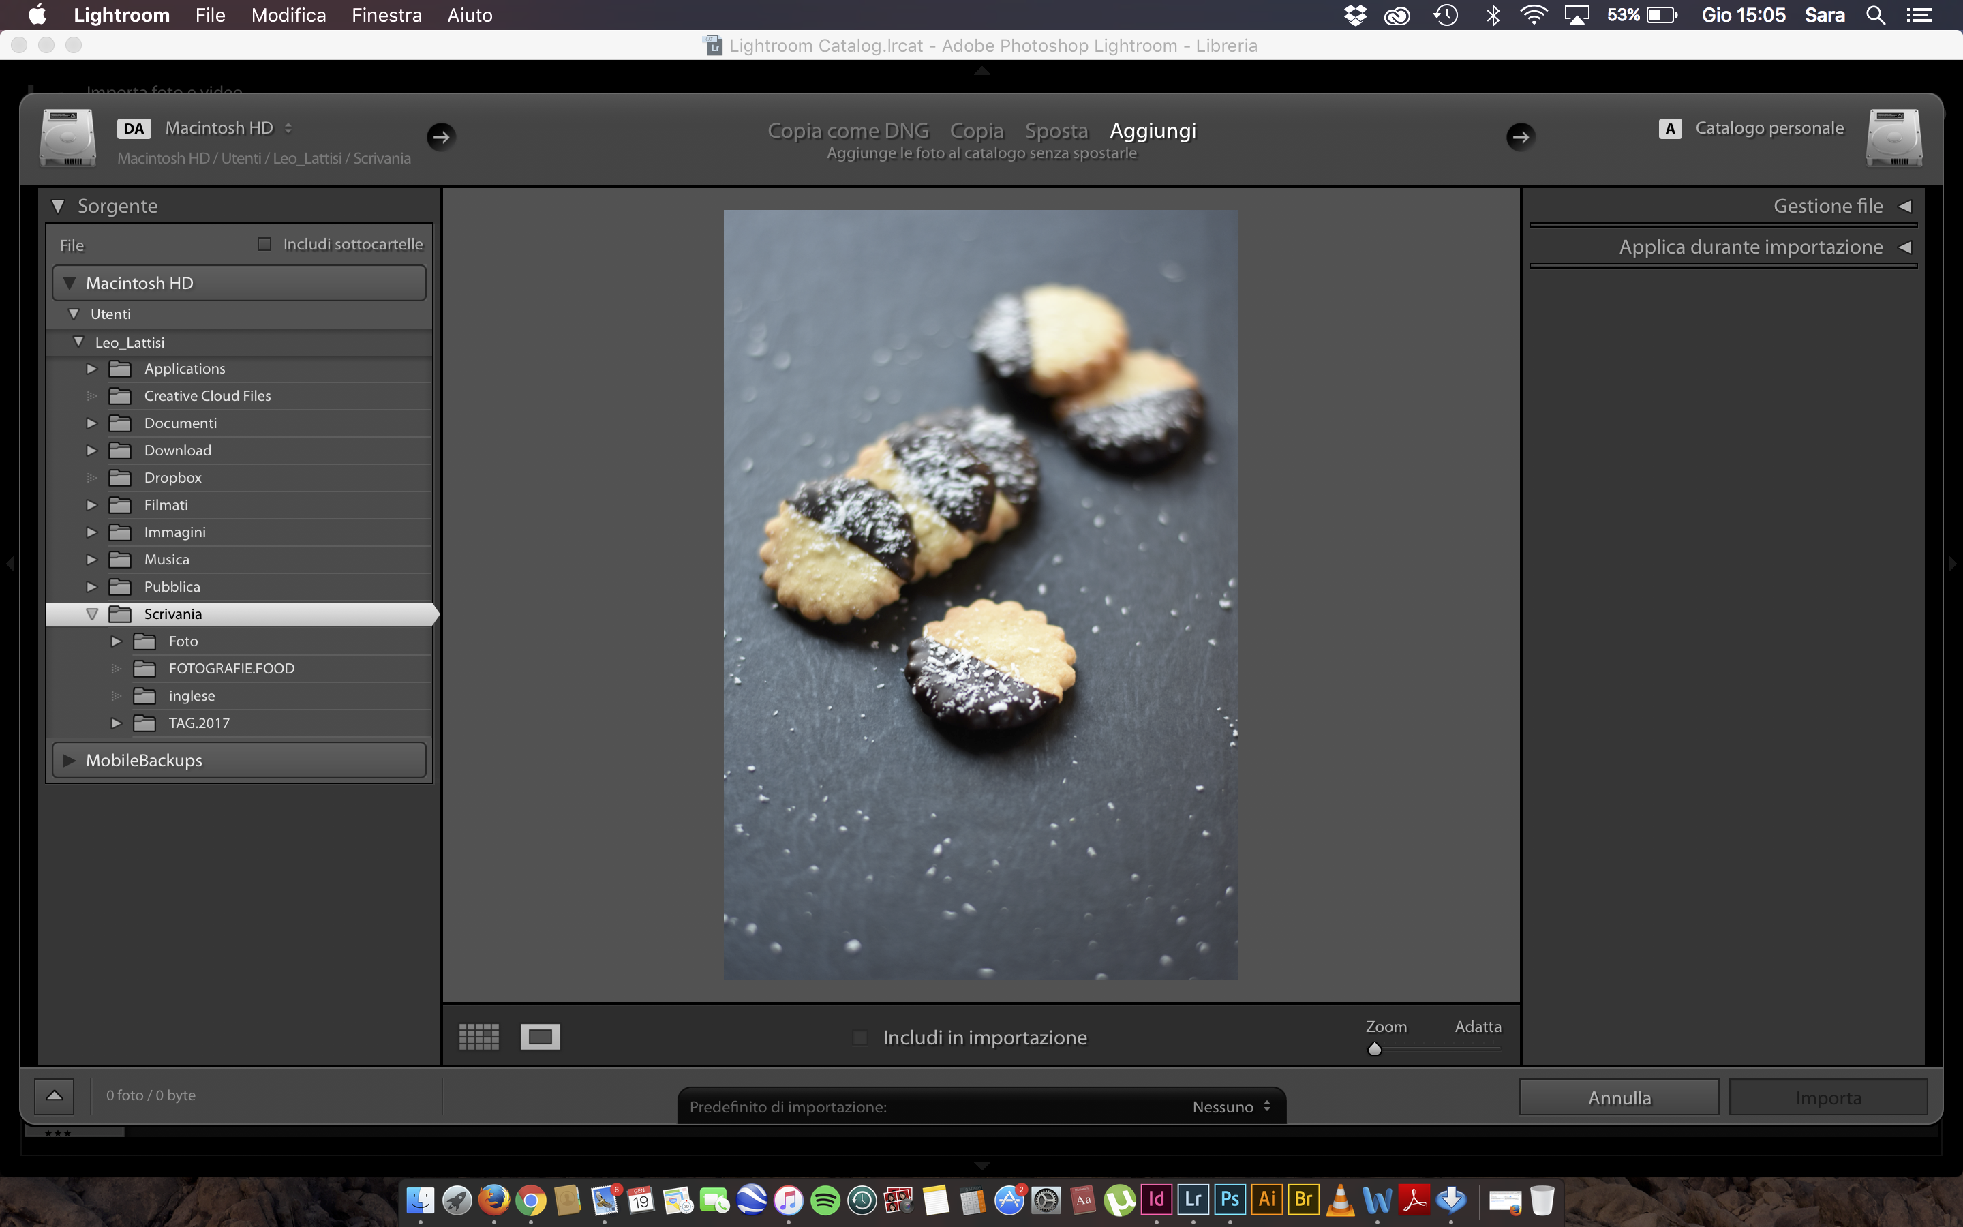Open Firefox from the Dock

click(x=494, y=1200)
